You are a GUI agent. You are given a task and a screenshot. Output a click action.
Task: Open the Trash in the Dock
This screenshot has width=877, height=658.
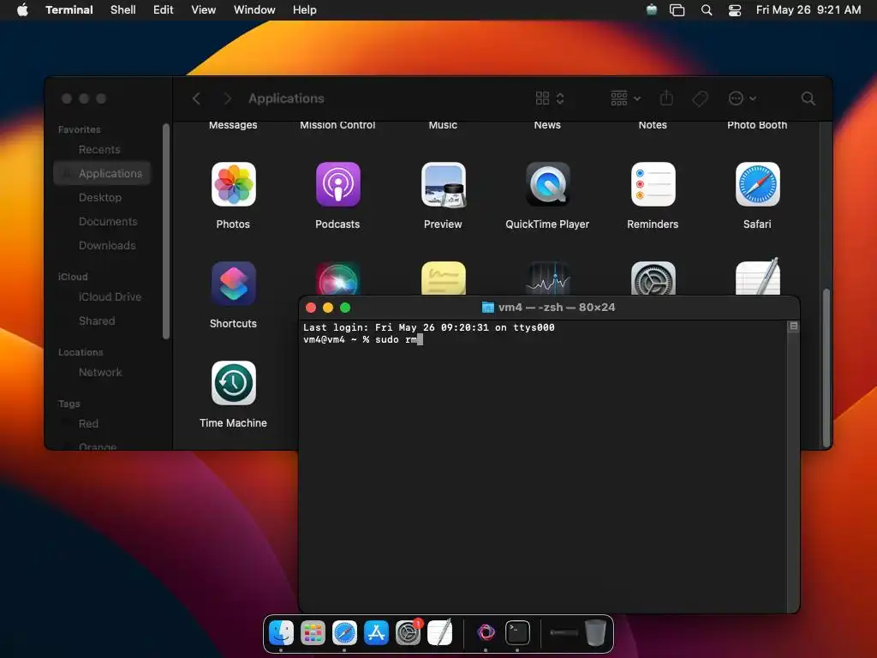(596, 633)
